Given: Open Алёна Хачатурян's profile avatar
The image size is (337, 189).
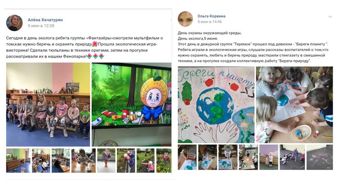Looking at the screenshot, I should [14, 23].
